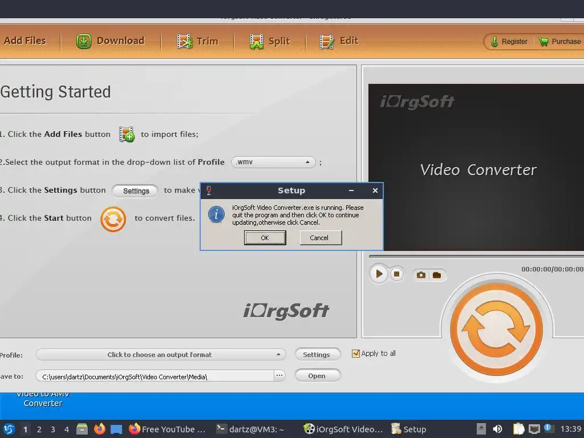This screenshot has width=584, height=438.
Task: Close the Setup dialog
Action: [x=375, y=190]
